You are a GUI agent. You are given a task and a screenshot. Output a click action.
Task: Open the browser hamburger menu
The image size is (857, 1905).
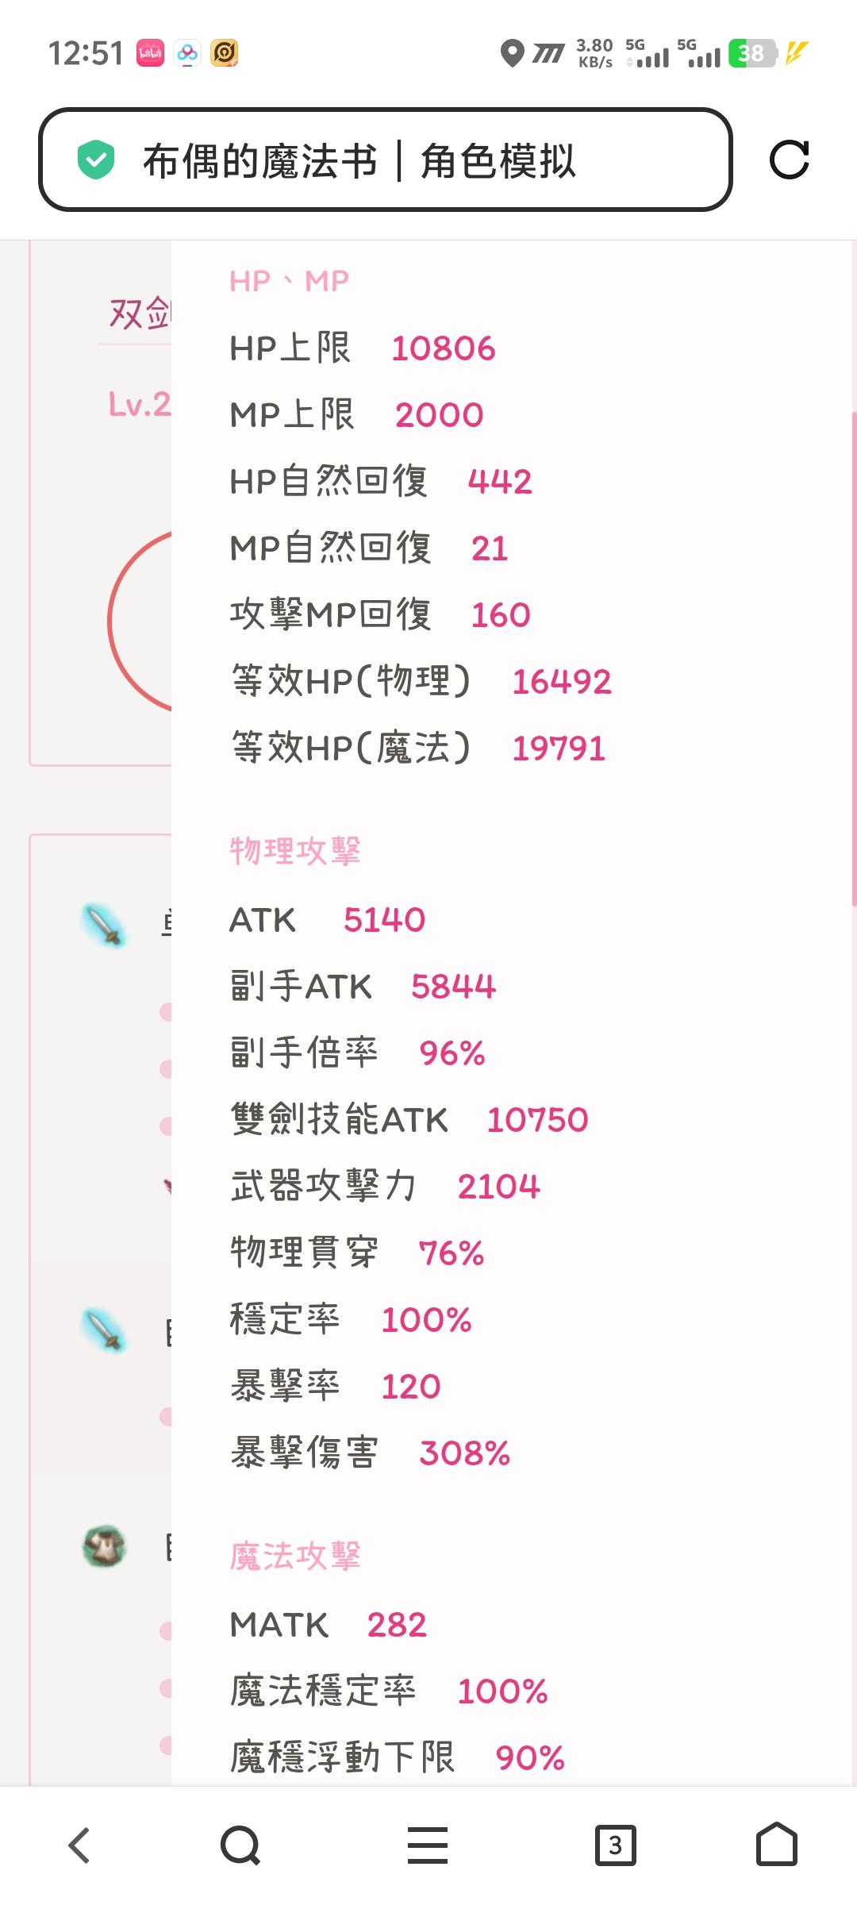428,1845
